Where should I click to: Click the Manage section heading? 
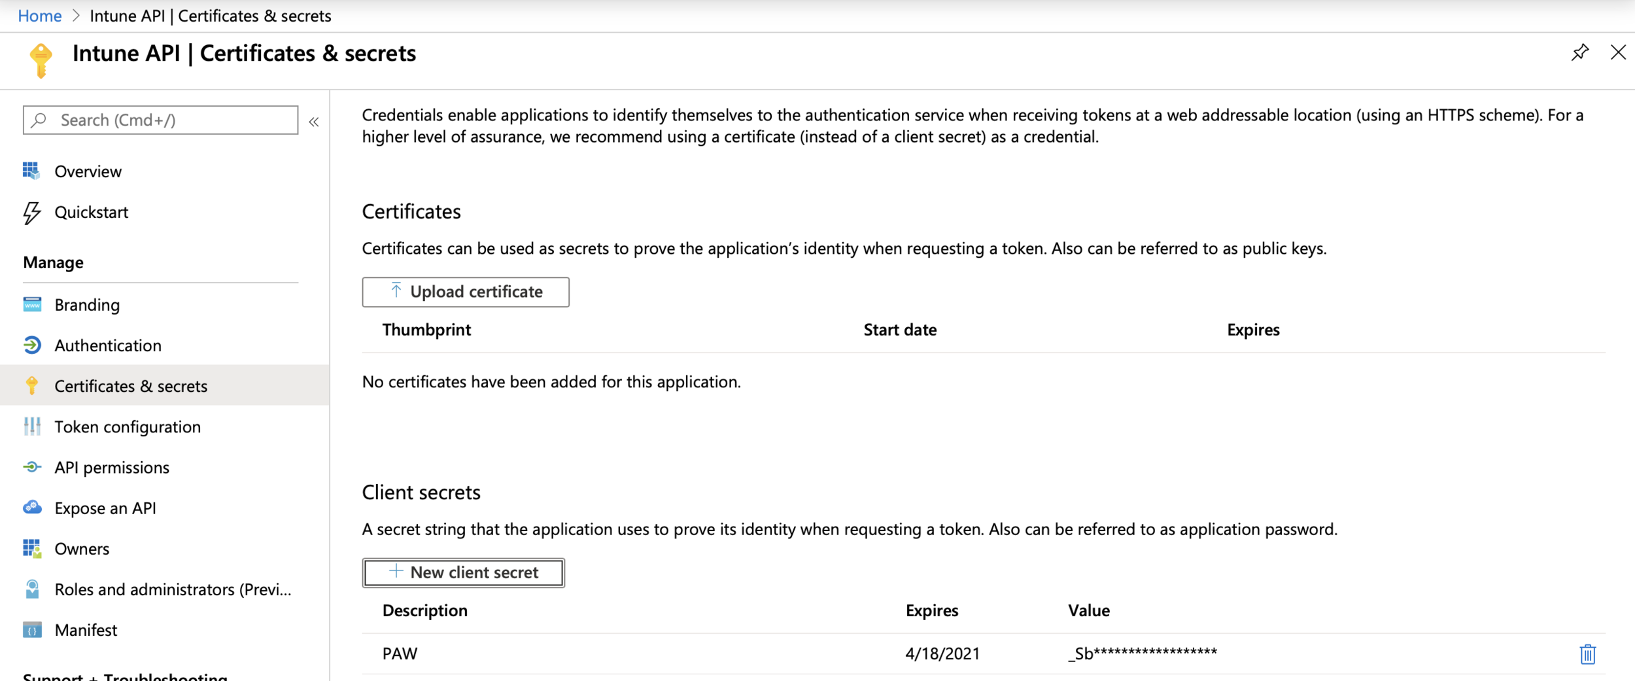point(54,262)
